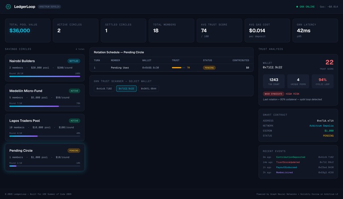
Task: Click the PENDING badge on Pending Circle card
Action: pos(74,151)
